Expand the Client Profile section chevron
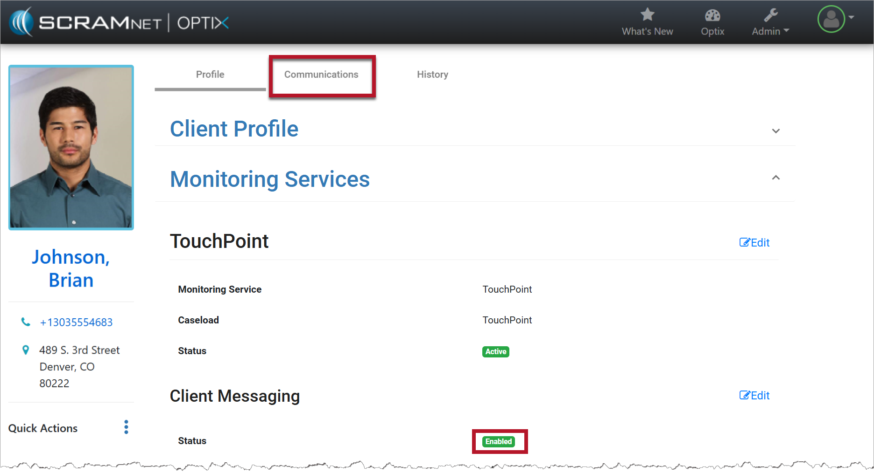Viewport: 874px width, 473px height. click(775, 131)
